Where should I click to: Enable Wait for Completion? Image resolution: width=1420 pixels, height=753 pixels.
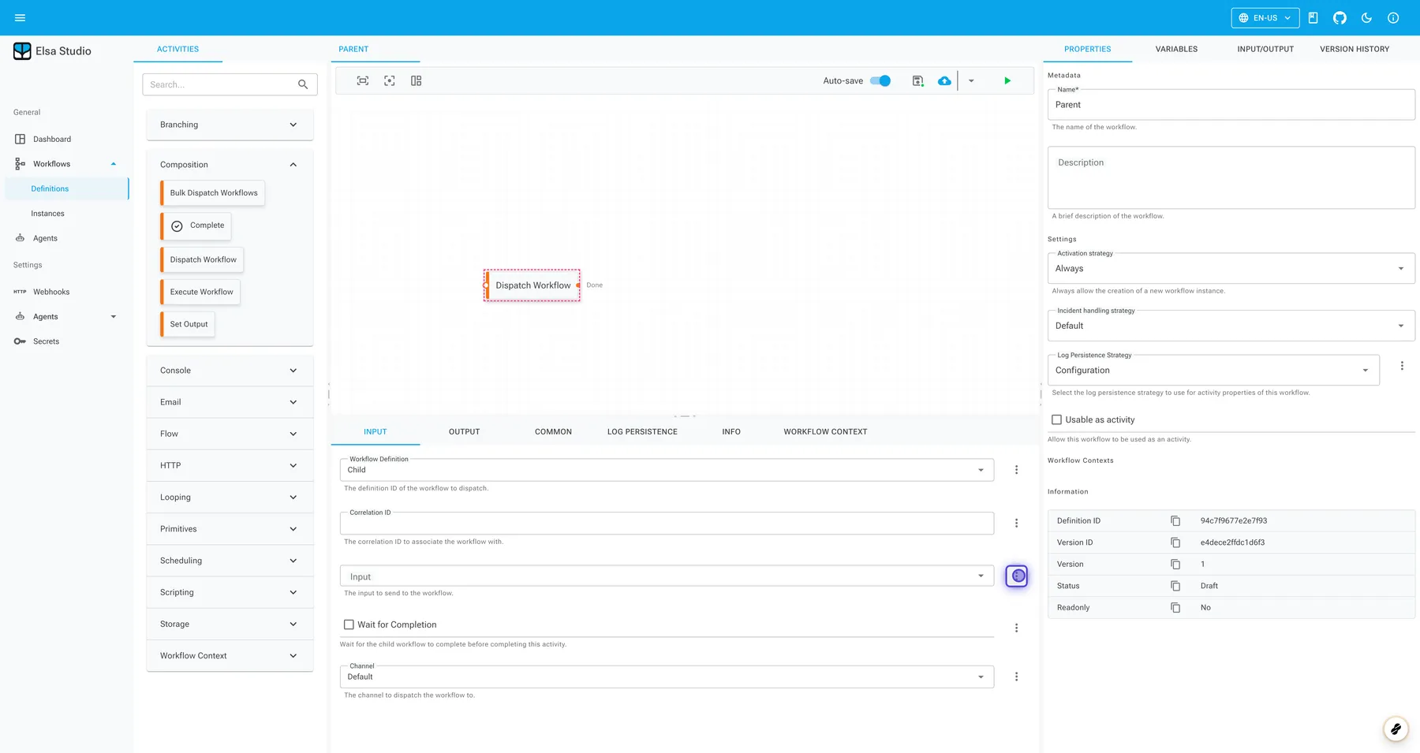click(349, 624)
